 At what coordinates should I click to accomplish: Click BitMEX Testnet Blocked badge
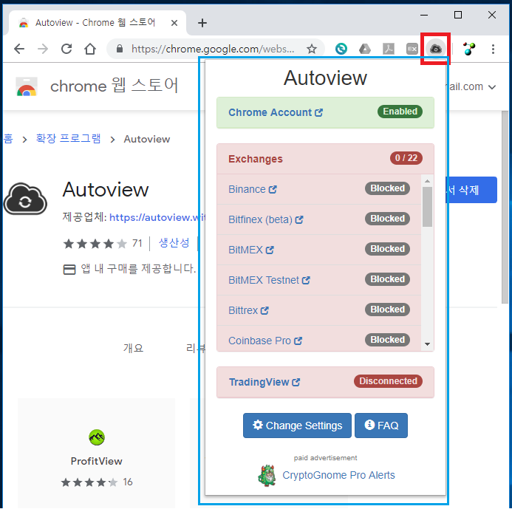click(x=387, y=279)
